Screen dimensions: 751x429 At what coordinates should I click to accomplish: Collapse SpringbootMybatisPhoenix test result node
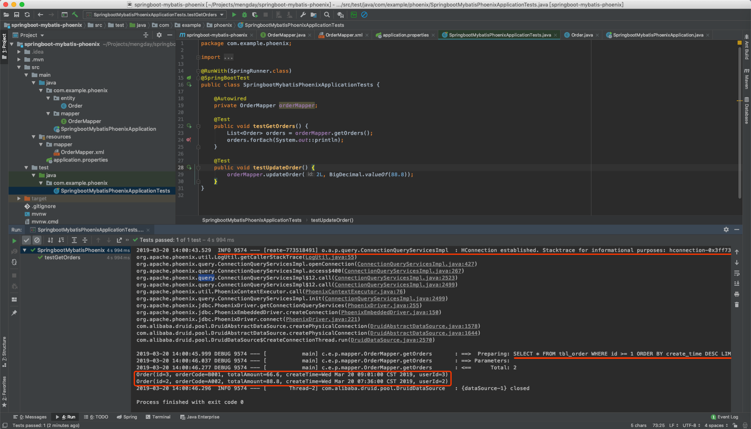24,250
